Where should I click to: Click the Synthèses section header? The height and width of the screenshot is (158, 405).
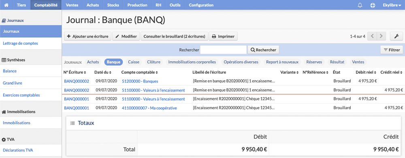coord(13,60)
